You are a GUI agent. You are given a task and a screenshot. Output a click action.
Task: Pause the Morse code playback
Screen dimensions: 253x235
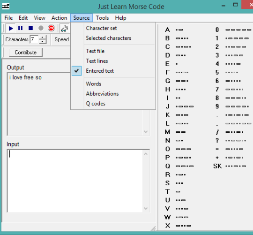[x=21, y=28]
